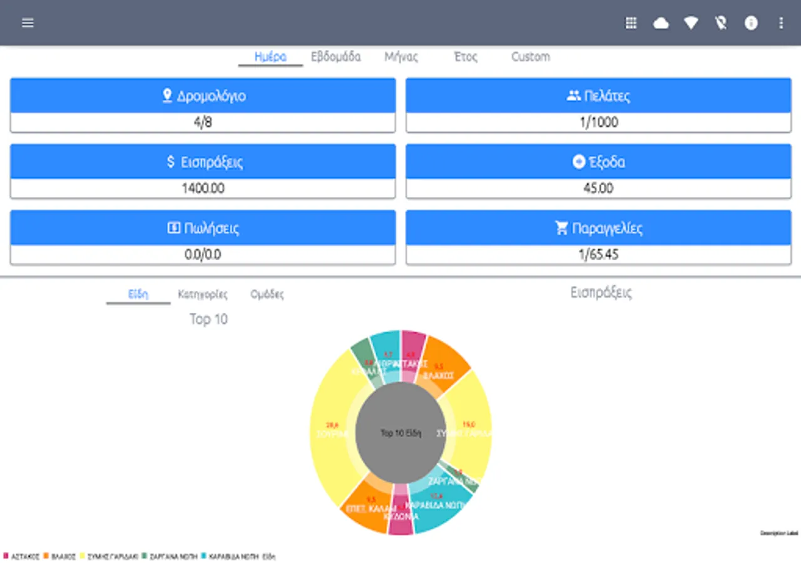Switch to the Εβδομάδα tab
Viewport: 801px width, 563px height.
[x=336, y=57]
